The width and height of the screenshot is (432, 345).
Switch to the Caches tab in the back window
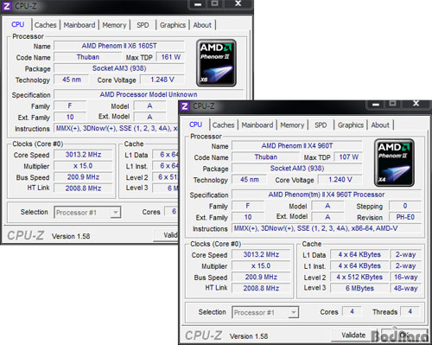point(45,25)
